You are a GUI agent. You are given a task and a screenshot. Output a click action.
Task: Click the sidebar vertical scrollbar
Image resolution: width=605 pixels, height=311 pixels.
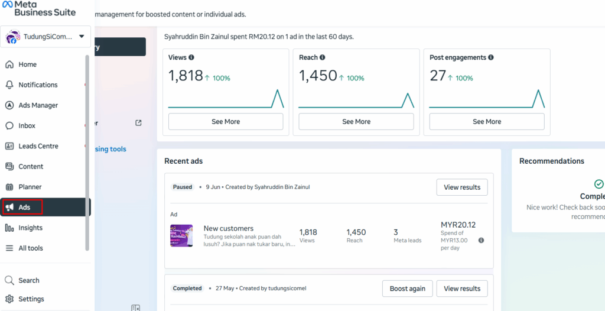pyautogui.click(x=87, y=153)
